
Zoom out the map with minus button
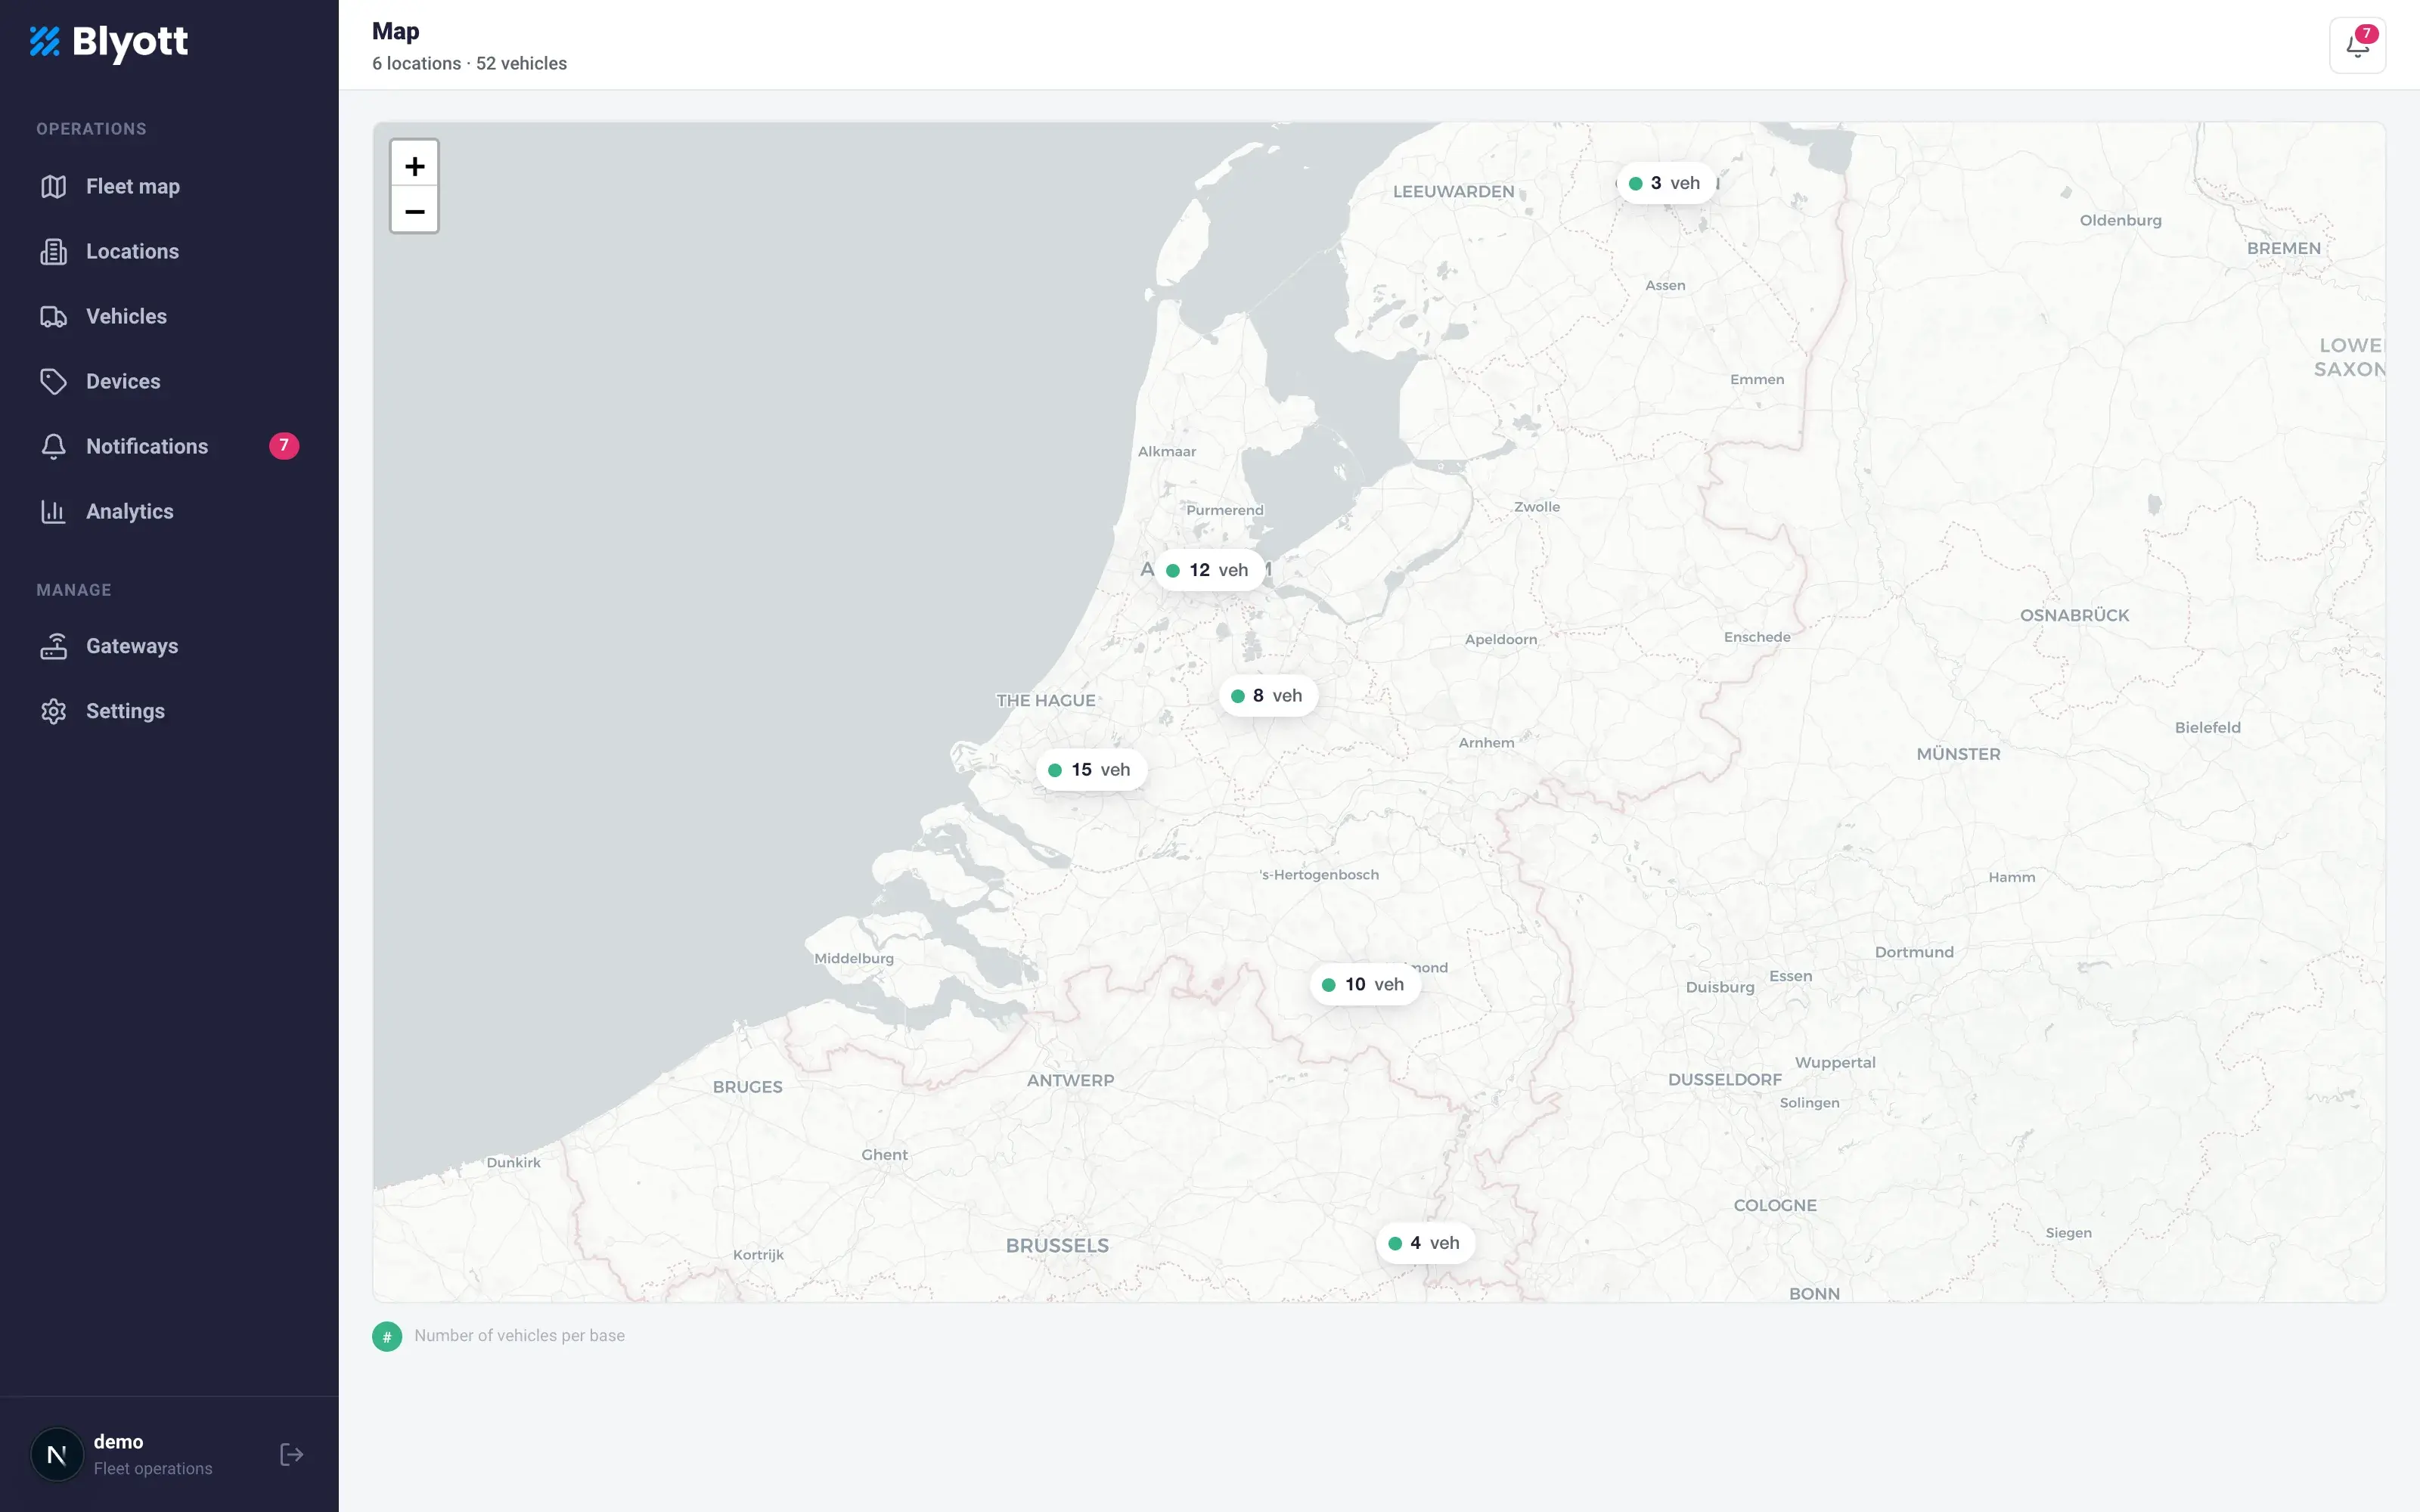tap(414, 210)
